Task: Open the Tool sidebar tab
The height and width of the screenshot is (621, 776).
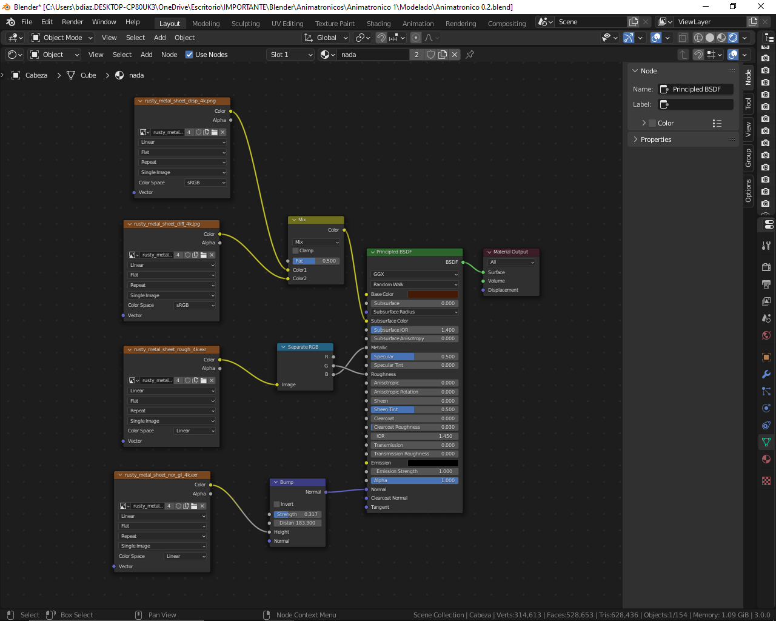Action: point(748,104)
